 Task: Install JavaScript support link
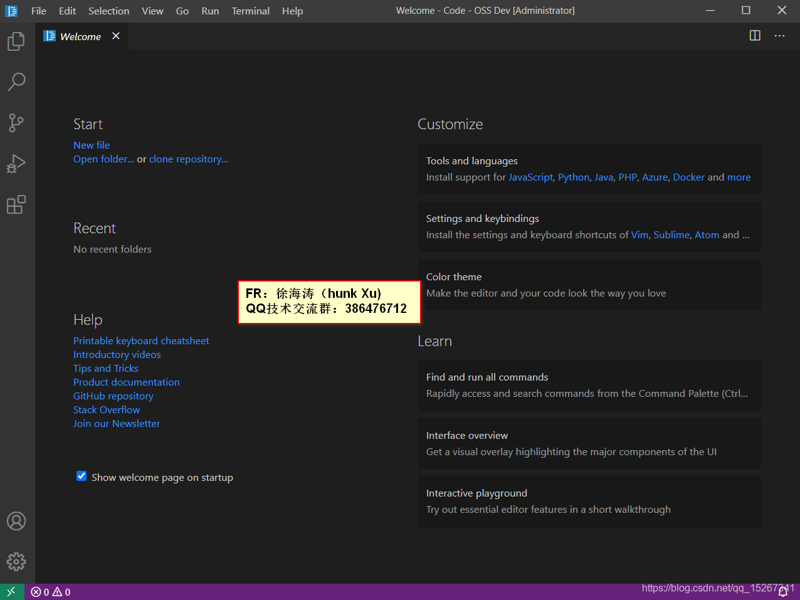click(531, 177)
